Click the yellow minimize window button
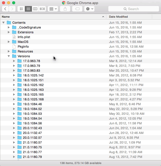Image resolution: width=161 pixels, height=166 pixels. 9,3
